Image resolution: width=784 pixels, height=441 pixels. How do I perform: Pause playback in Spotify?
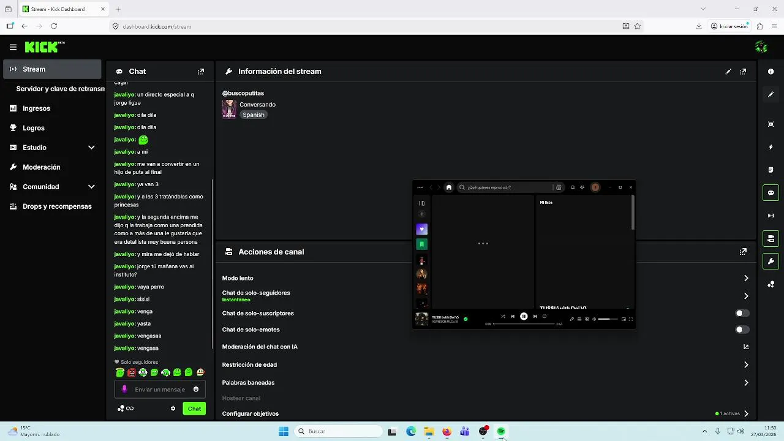(x=524, y=317)
